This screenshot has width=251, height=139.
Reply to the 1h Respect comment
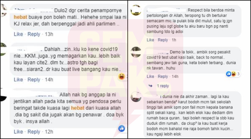point(163,40)
